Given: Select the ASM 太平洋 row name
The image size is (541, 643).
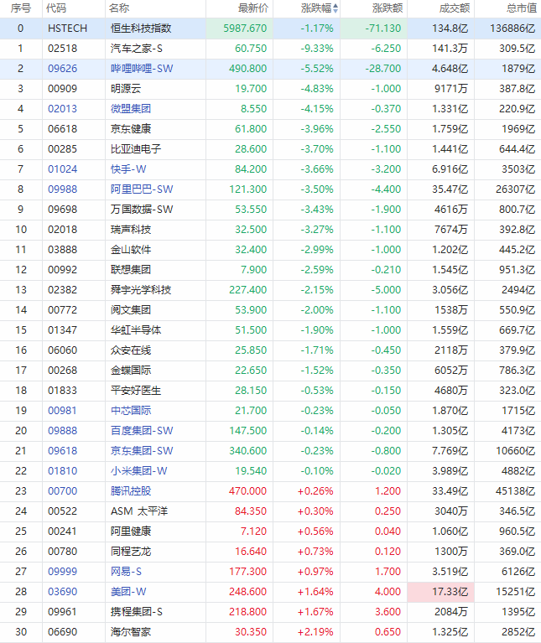Looking at the screenshot, I should (x=139, y=511).
